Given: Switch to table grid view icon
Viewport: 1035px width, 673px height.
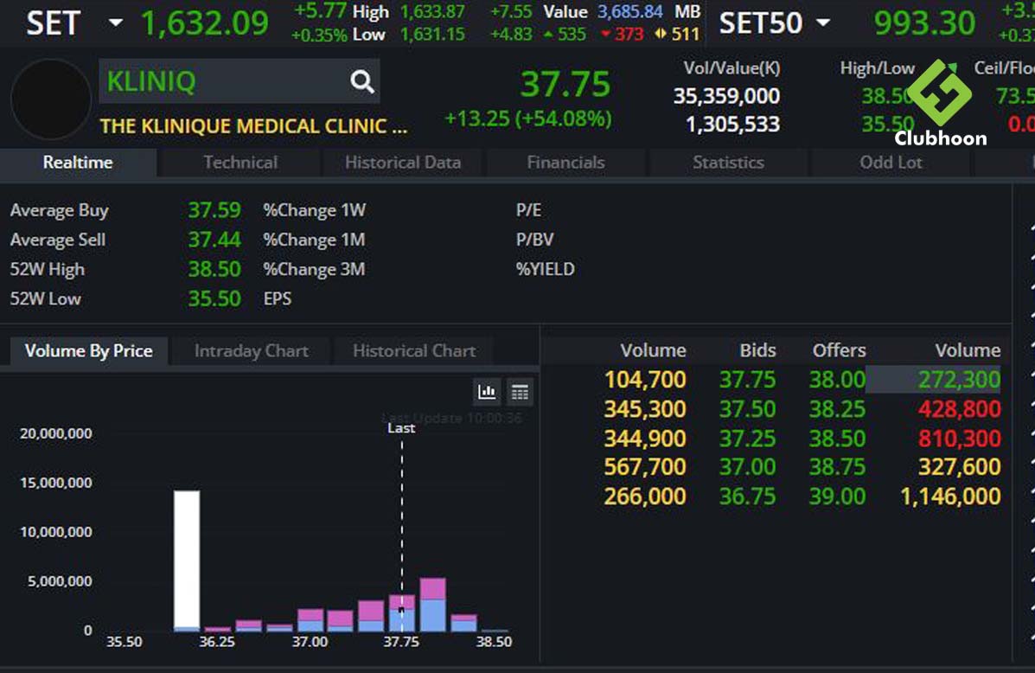Looking at the screenshot, I should coord(520,393).
